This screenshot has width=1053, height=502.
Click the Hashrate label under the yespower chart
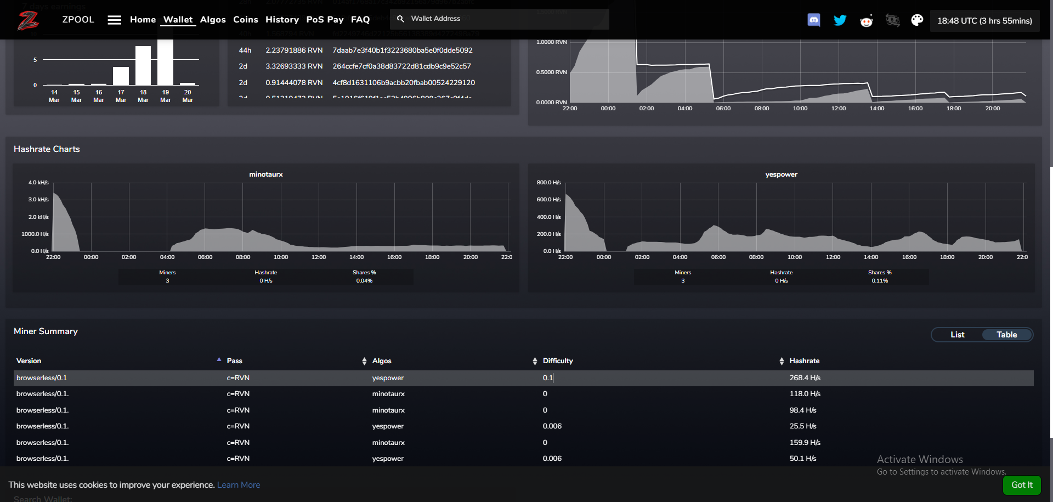pos(781,273)
